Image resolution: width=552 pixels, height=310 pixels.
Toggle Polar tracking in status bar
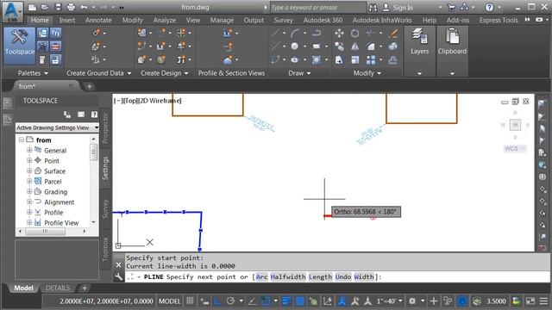230,301
